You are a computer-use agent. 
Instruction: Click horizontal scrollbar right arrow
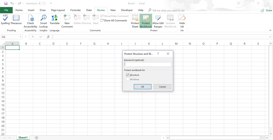(x=267, y=138)
